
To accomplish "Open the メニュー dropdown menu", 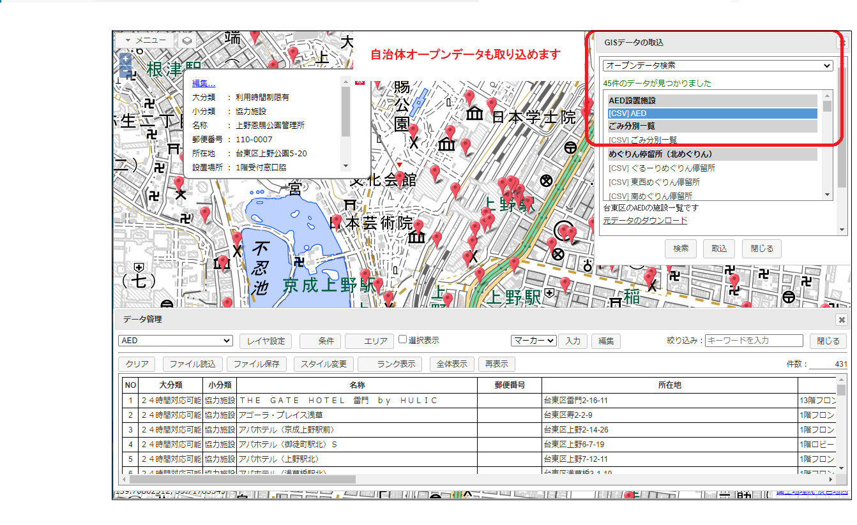I will (145, 40).
